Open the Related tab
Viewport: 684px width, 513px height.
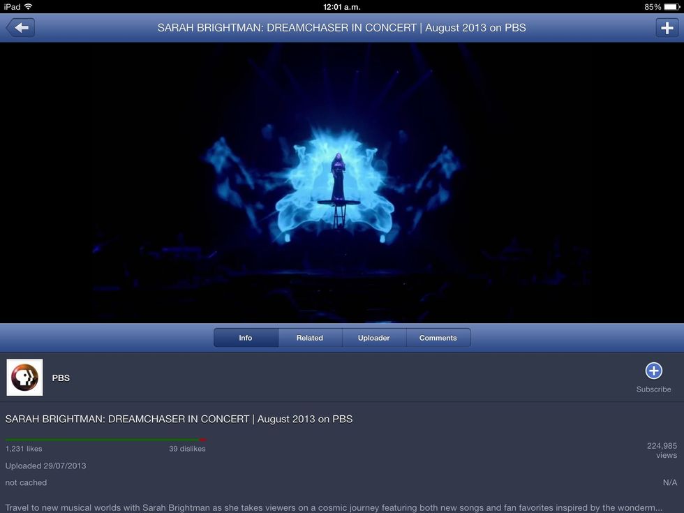coord(310,338)
